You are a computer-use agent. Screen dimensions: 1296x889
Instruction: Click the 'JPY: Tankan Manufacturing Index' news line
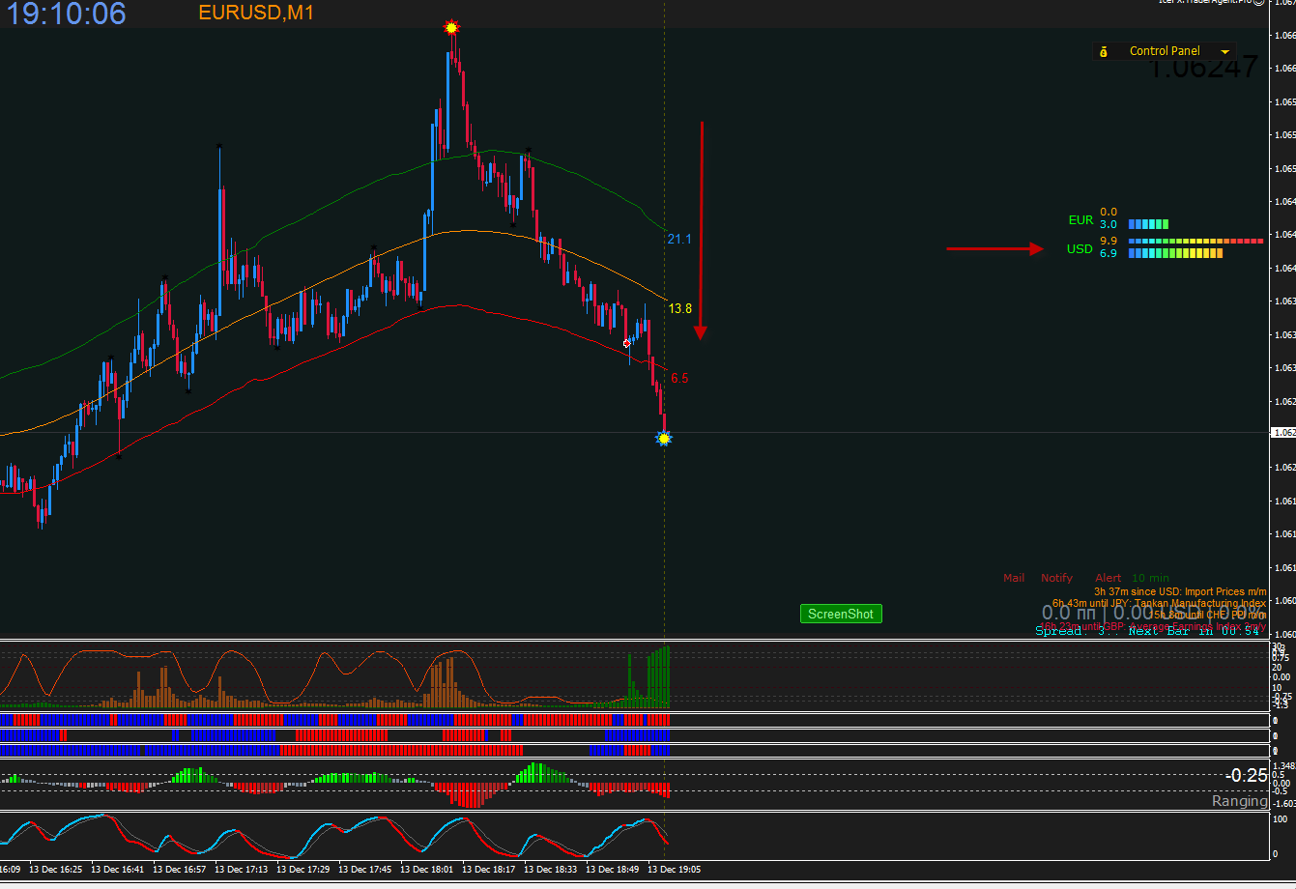(1160, 603)
